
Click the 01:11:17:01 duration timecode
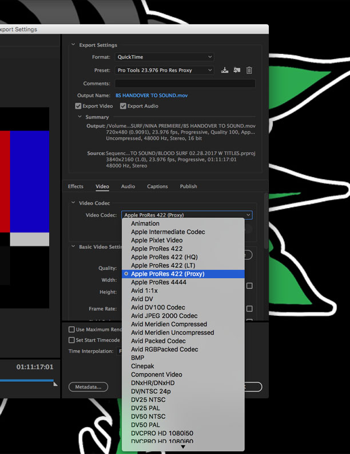(35, 367)
